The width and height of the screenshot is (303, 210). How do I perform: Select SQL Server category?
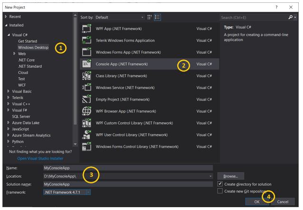point(21,117)
